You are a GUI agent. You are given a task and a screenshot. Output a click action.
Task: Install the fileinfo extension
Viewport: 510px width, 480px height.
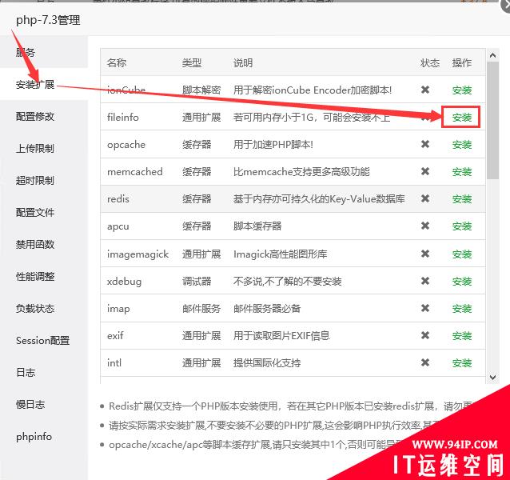462,117
